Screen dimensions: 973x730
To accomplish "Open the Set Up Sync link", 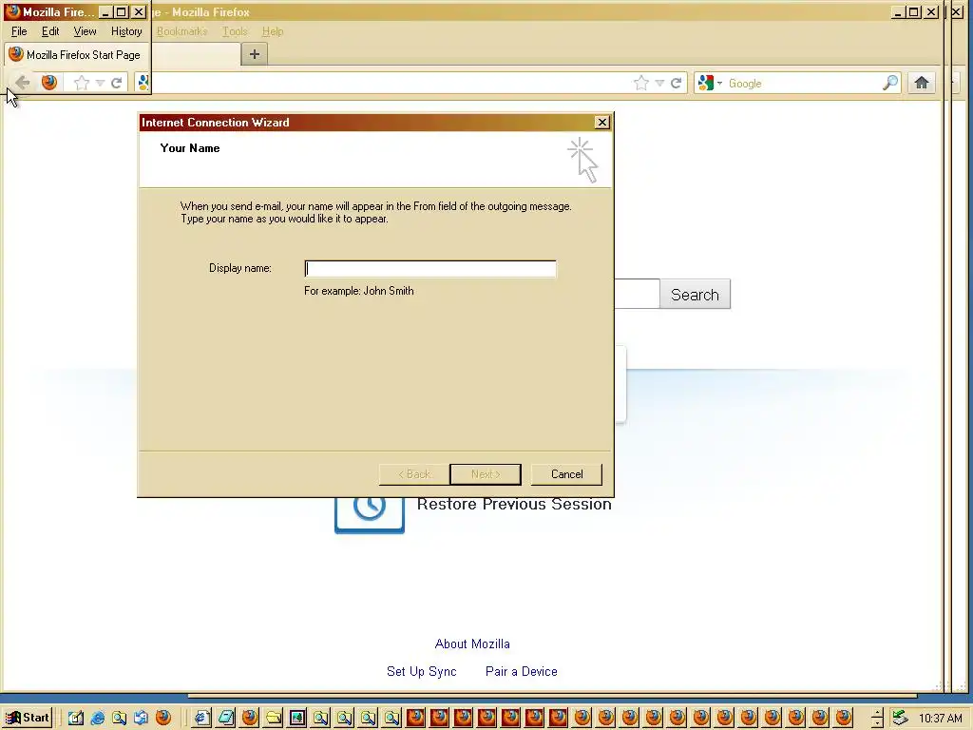I will click(421, 671).
